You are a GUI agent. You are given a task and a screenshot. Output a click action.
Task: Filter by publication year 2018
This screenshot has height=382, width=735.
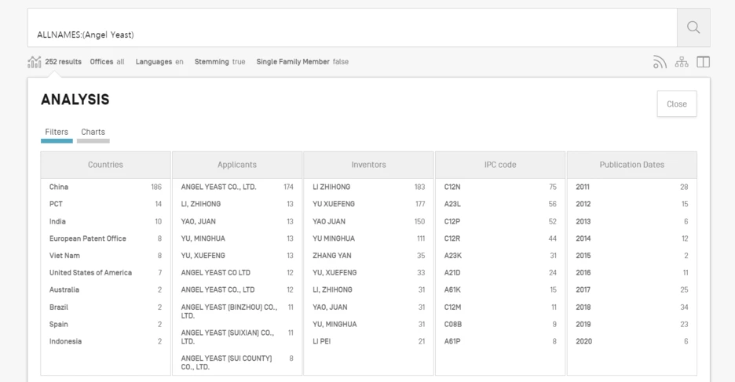click(632, 307)
